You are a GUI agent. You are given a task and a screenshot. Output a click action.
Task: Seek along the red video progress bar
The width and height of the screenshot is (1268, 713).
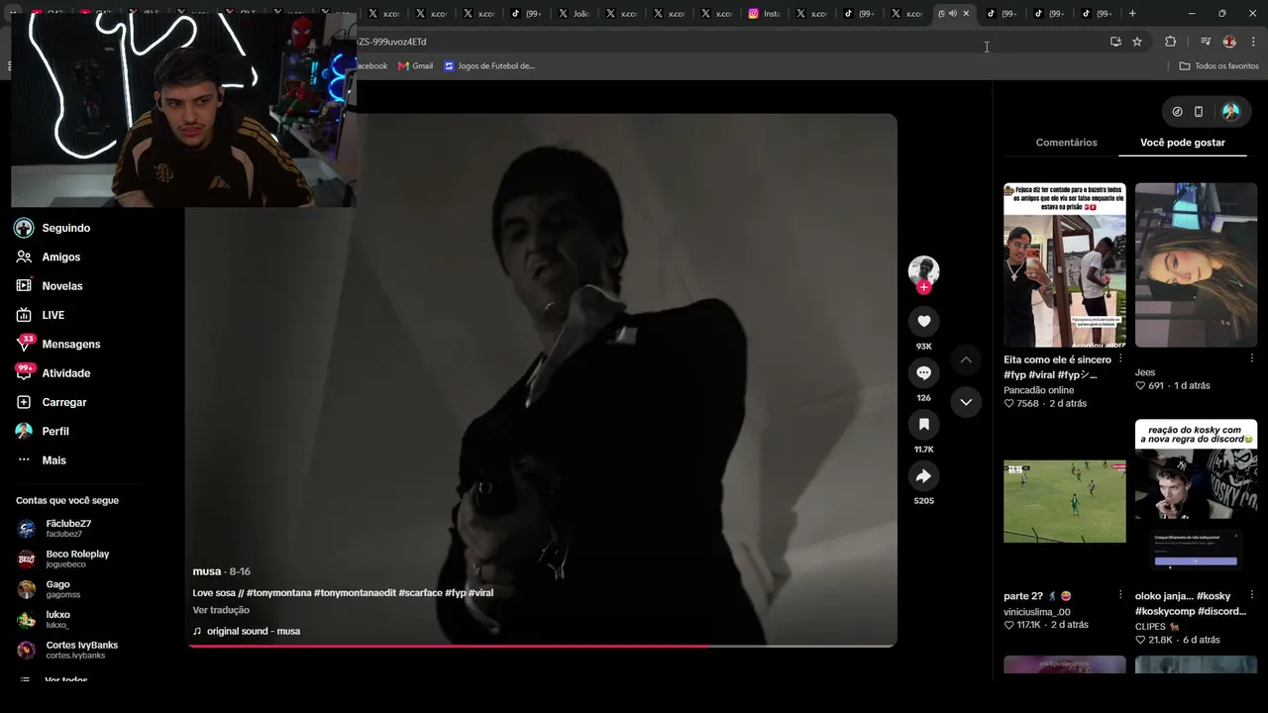[x=541, y=646]
